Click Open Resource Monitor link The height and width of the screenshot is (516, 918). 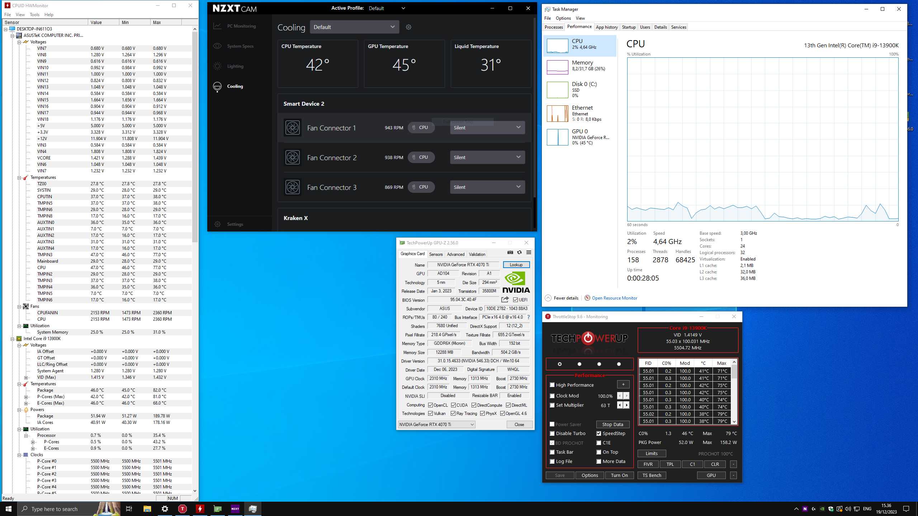(x=615, y=298)
